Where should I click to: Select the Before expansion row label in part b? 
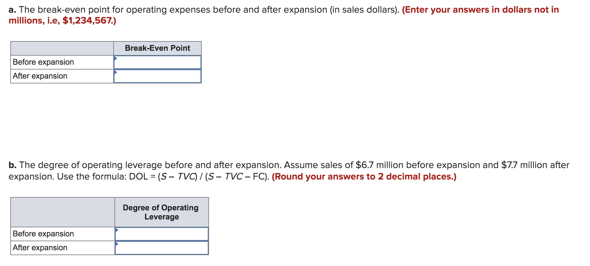tap(43, 234)
